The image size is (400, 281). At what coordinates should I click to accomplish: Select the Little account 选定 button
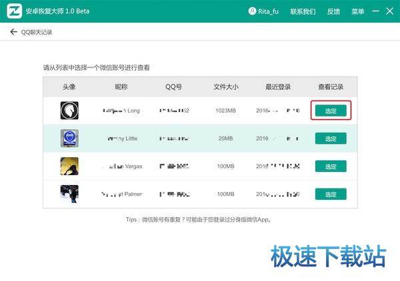point(331,139)
